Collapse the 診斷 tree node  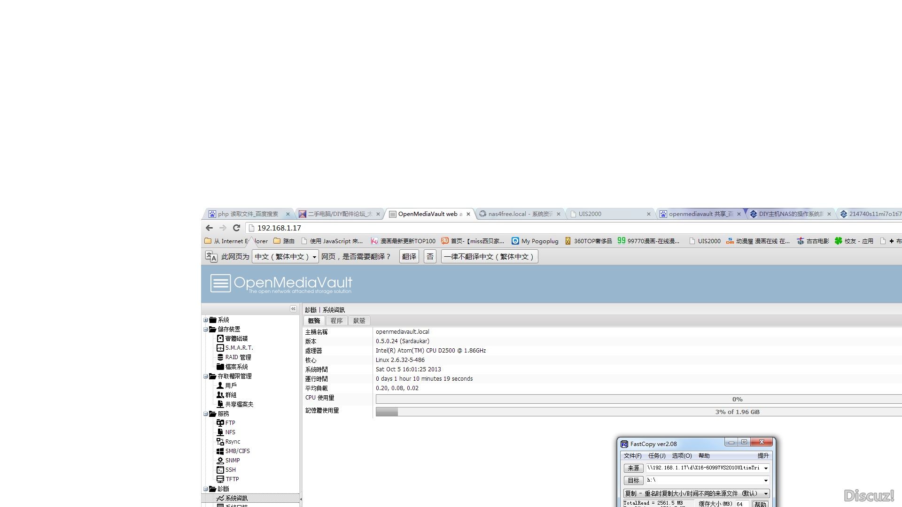pyautogui.click(x=205, y=489)
